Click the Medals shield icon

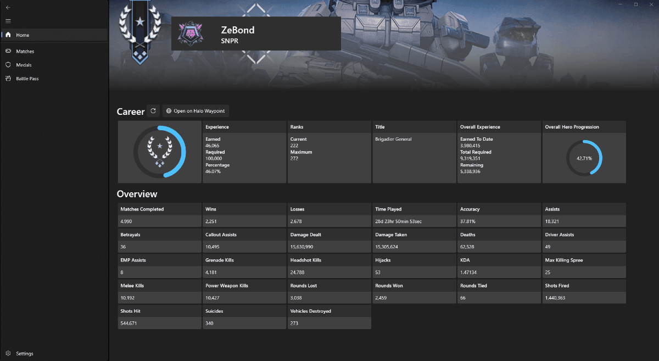point(8,65)
